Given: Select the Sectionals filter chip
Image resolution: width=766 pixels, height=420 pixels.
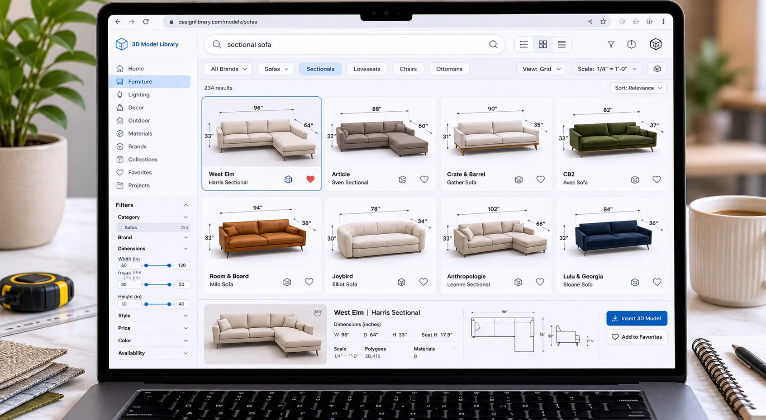Looking at the screenshot, I should pos(320,69).
